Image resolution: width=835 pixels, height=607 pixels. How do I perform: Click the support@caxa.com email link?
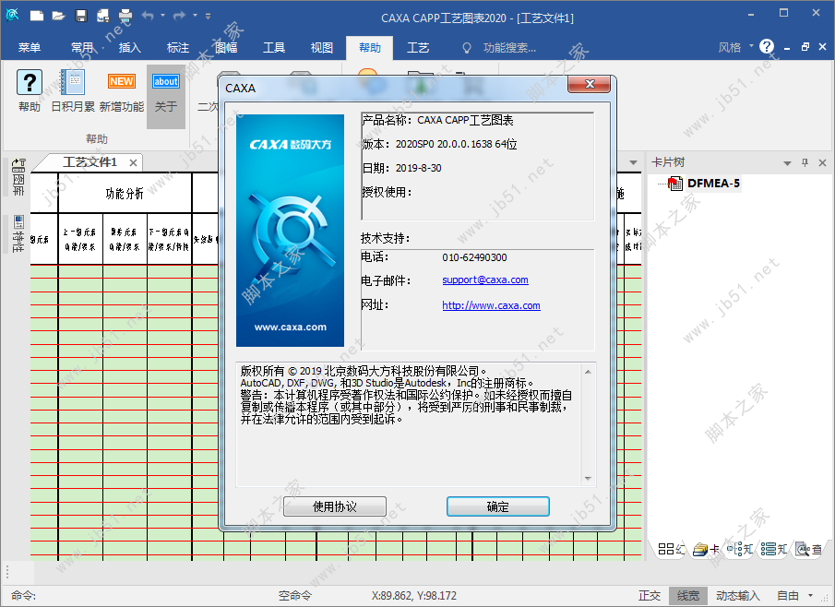coord(485,280)
